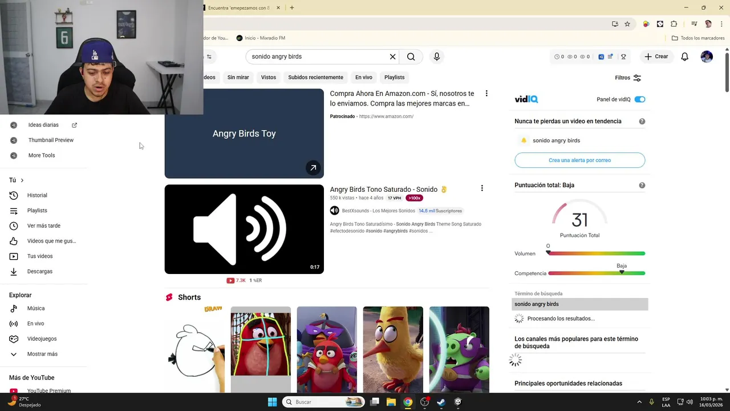Open a new browser tab with plus
Image resolution: width=730 pixels, height=411 pixels.
292,7
